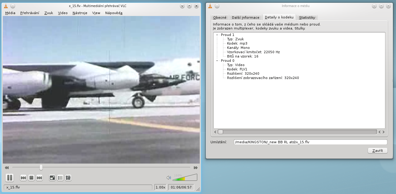Skip to the next media item
The image size is (396, 194).
point(39,178)
